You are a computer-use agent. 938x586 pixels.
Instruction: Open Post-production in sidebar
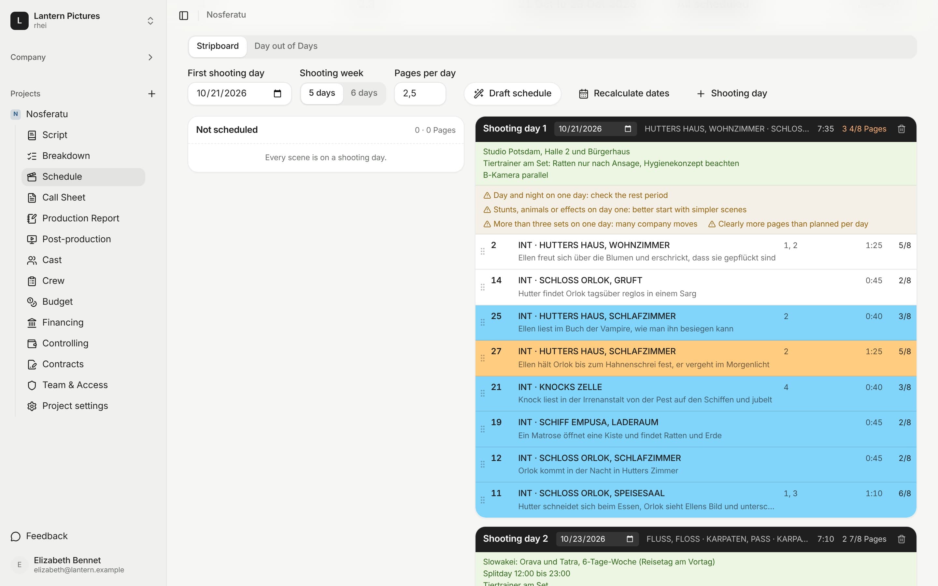tap(83, 240)
